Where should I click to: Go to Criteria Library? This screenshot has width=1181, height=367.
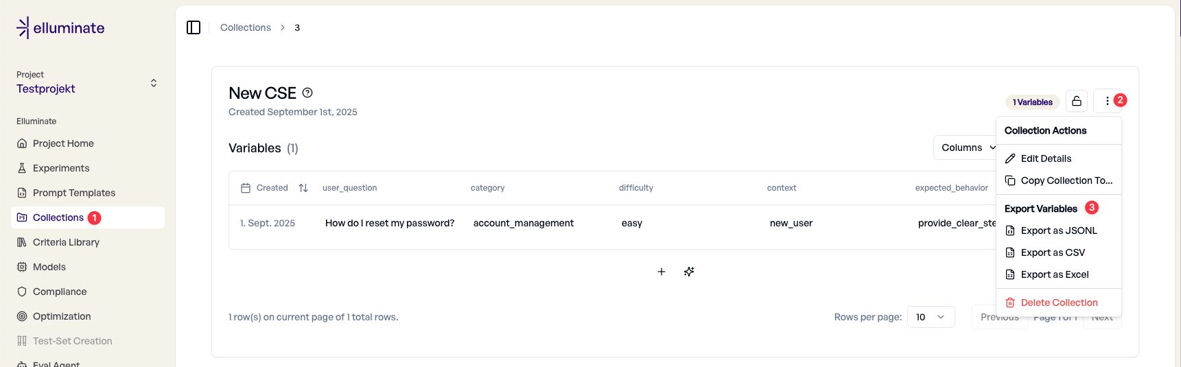click(66, 242)
